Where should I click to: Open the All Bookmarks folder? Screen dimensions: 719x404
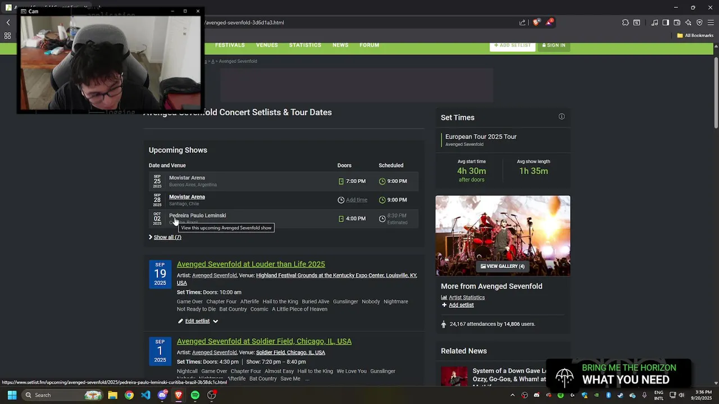[695, 35]
